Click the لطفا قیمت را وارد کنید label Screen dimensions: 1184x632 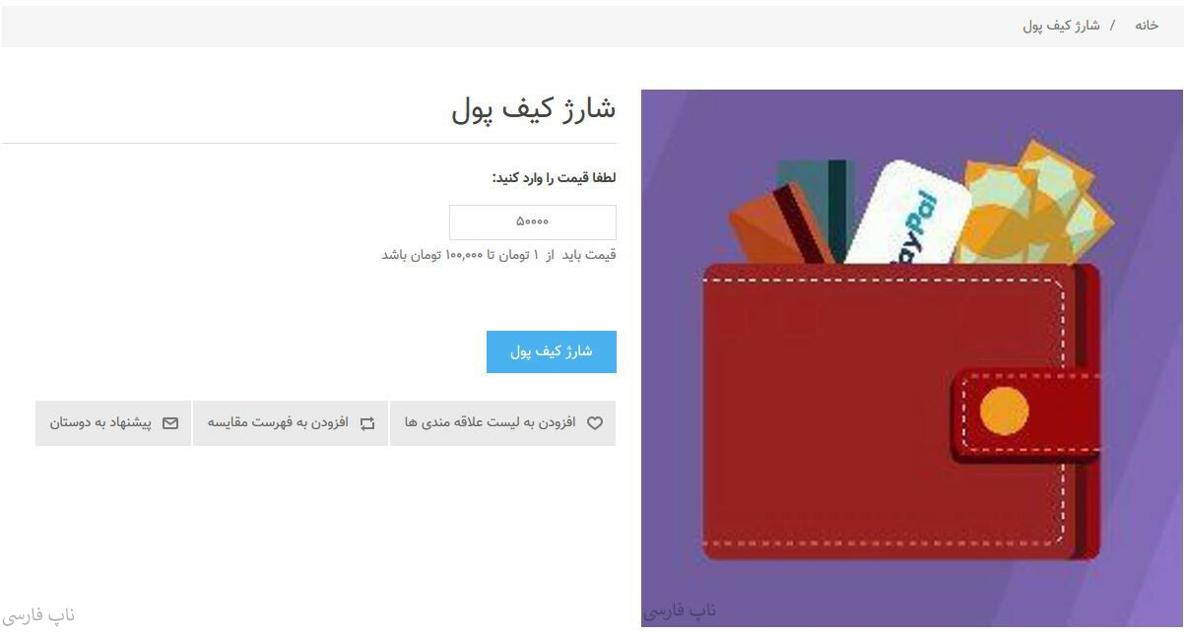point(555,178)
